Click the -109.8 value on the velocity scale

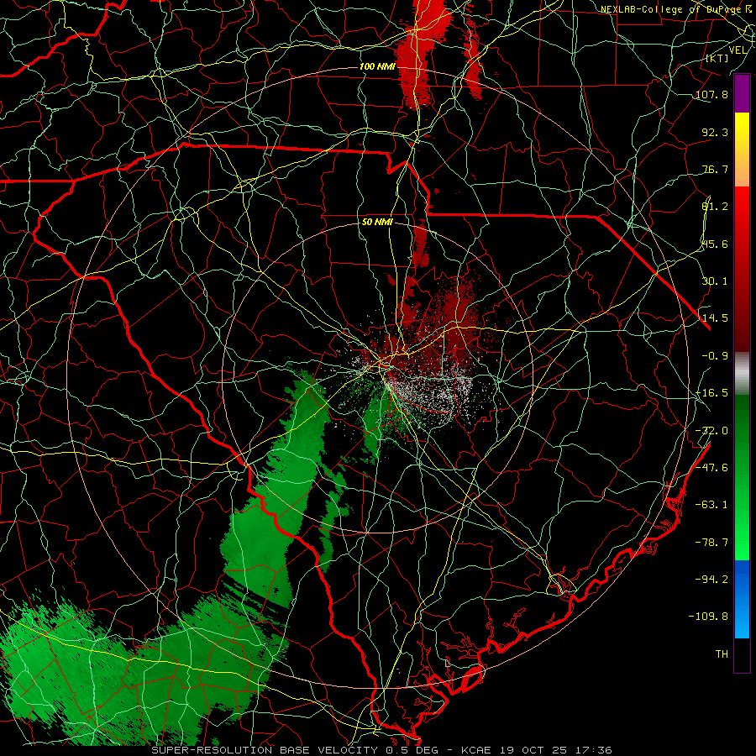tap(708, 617)
